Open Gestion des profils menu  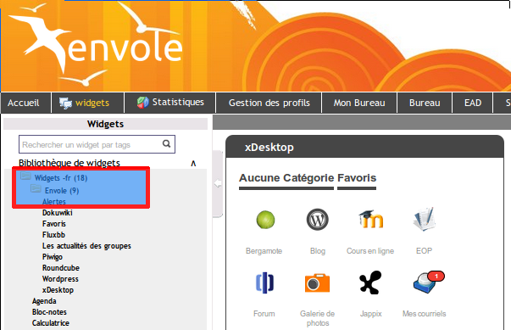[x=269, y=103]
